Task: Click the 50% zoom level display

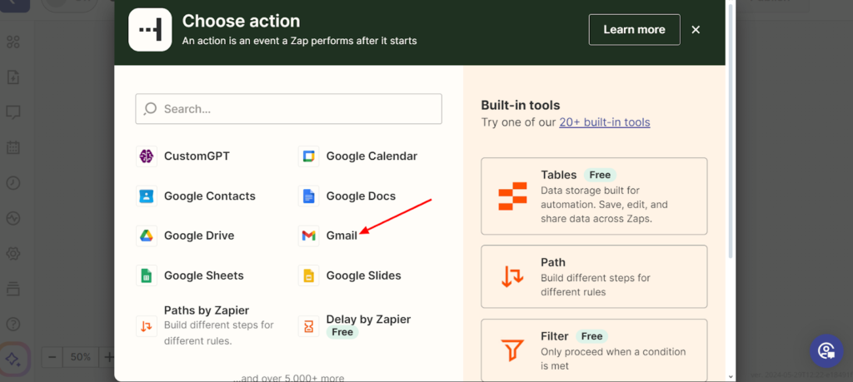Action: (81, 357)
